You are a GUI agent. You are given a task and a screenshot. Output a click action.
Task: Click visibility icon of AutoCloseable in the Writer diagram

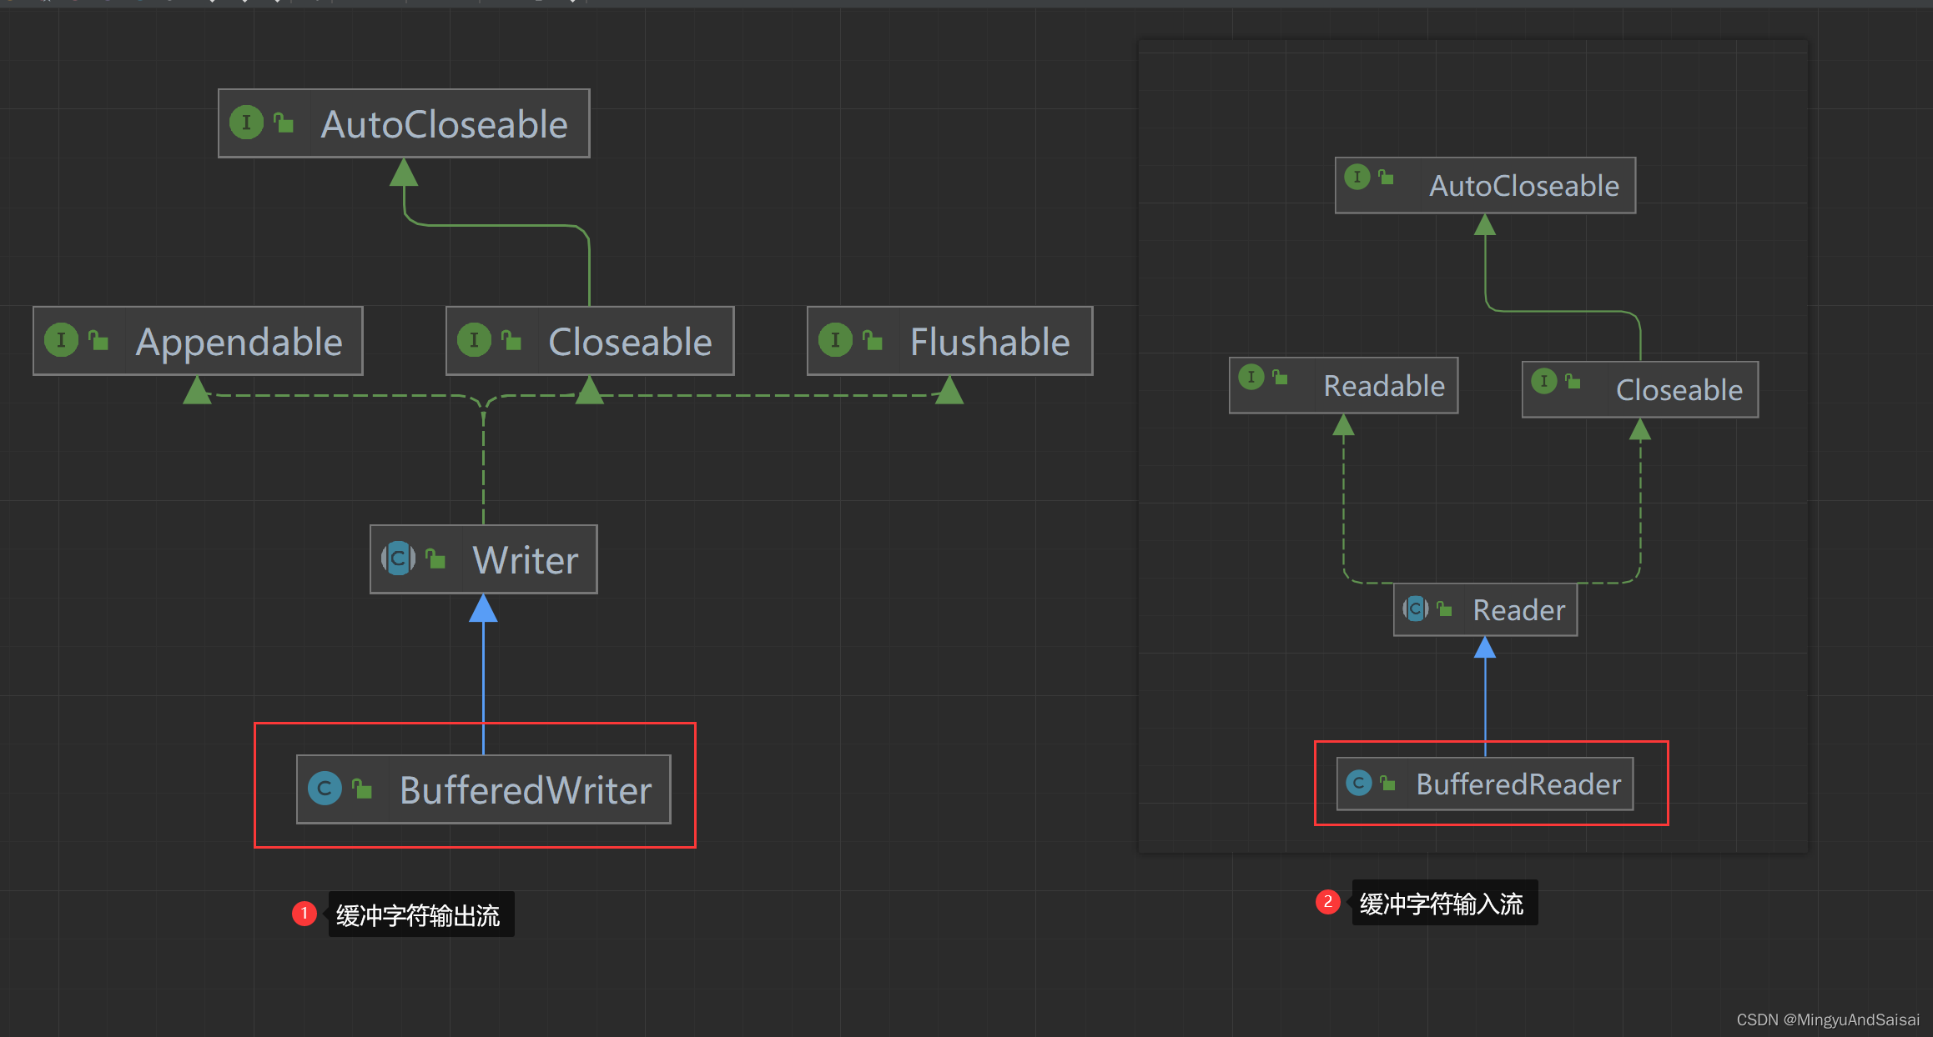[284, 123]
